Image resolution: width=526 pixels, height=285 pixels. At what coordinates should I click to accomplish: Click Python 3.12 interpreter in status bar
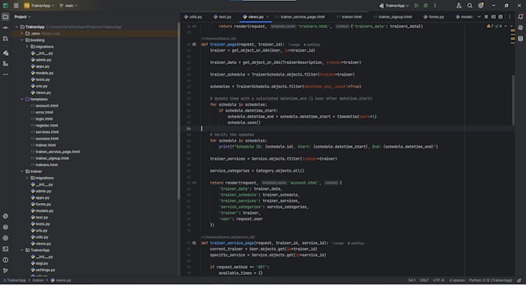(490, 280)
